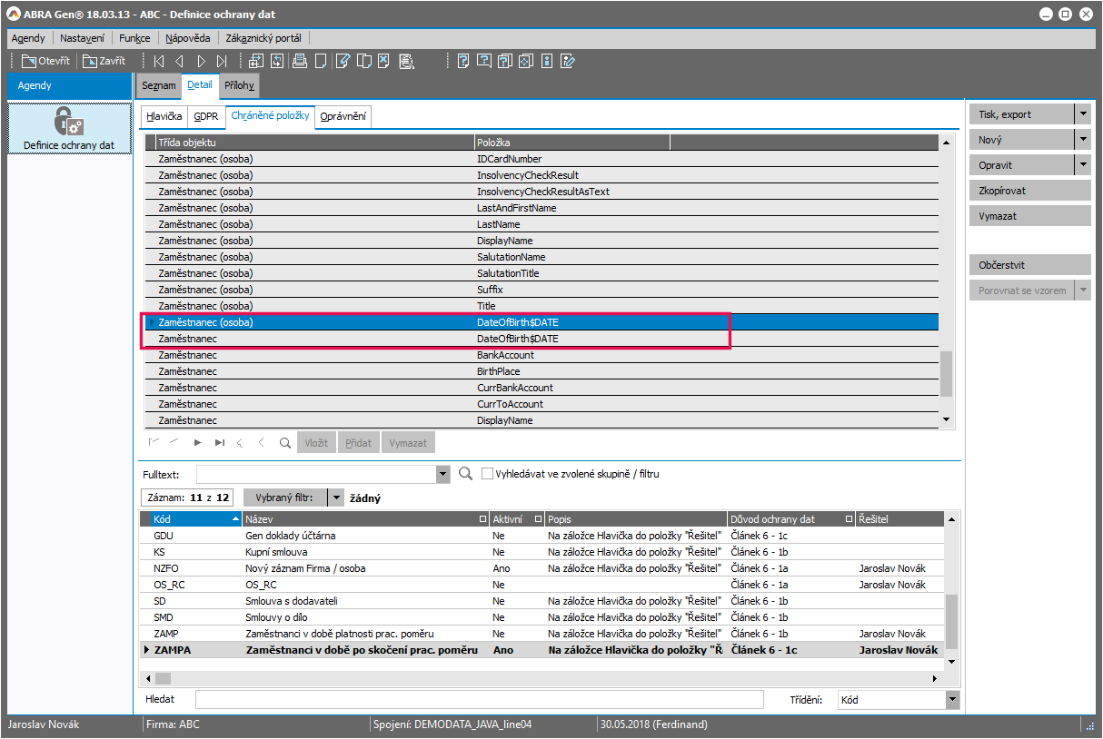Screen dimensions: 1103x739
Task: Click the Zavřít folder toolbar button
Action: [104, 62]
